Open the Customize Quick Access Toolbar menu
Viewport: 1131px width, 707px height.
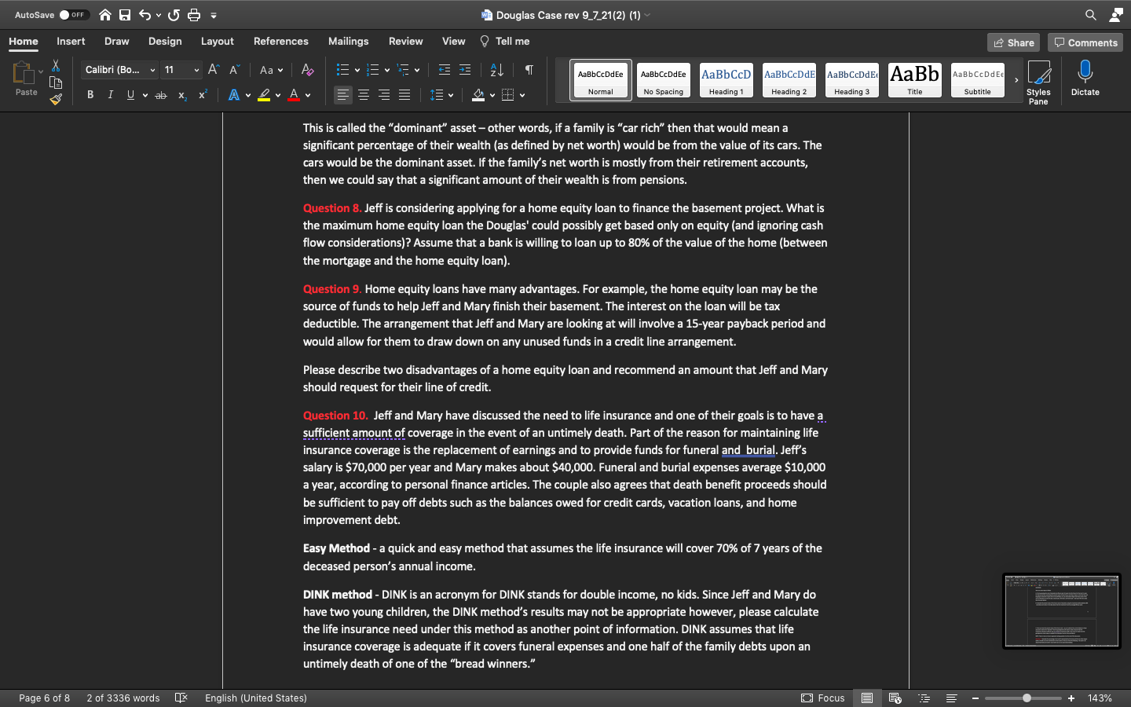point(214,15)
